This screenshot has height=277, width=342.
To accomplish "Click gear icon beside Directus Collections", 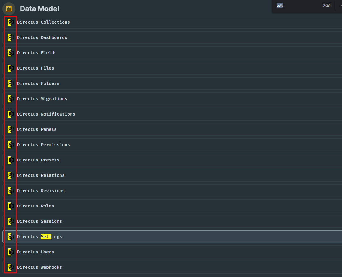I will click(x=11, y=22).
